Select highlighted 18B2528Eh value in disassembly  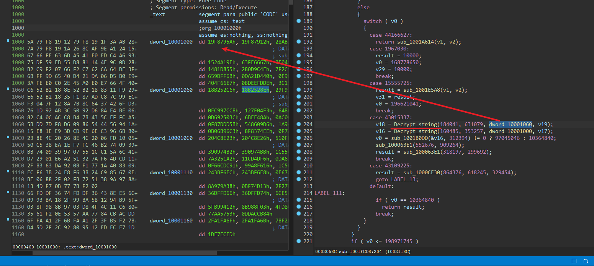pos(255,90)
